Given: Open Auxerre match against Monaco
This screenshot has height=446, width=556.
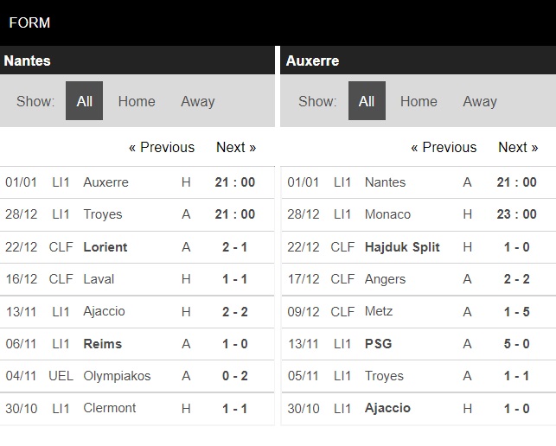Looking at the screenshot, I should pos(419,214).
